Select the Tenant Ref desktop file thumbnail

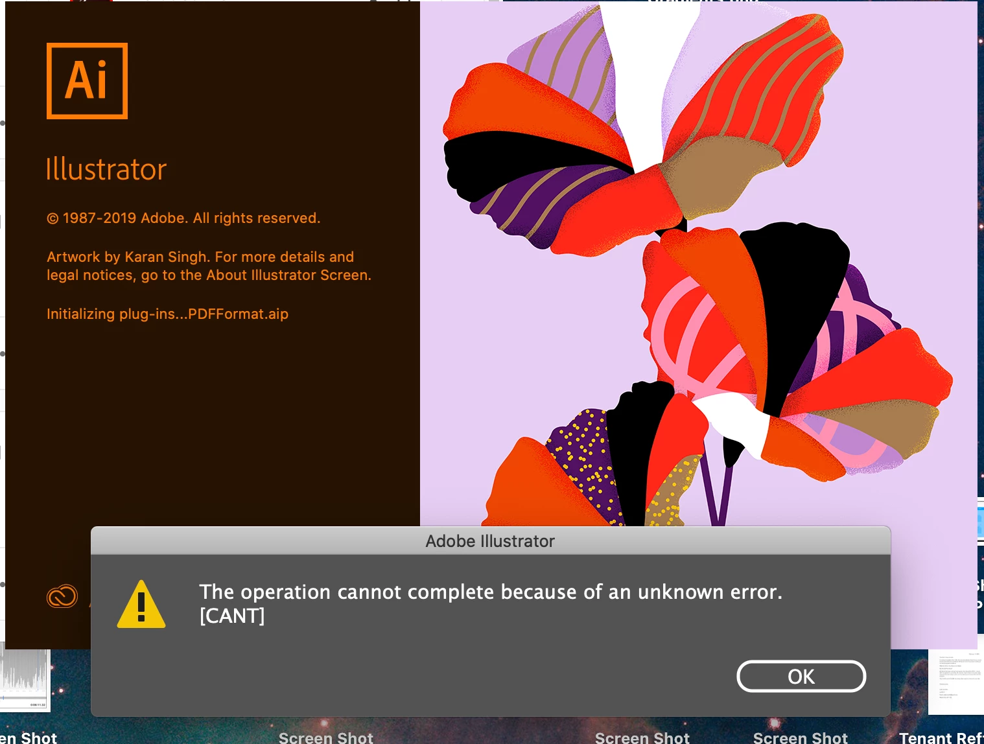(x=956, y=680)
